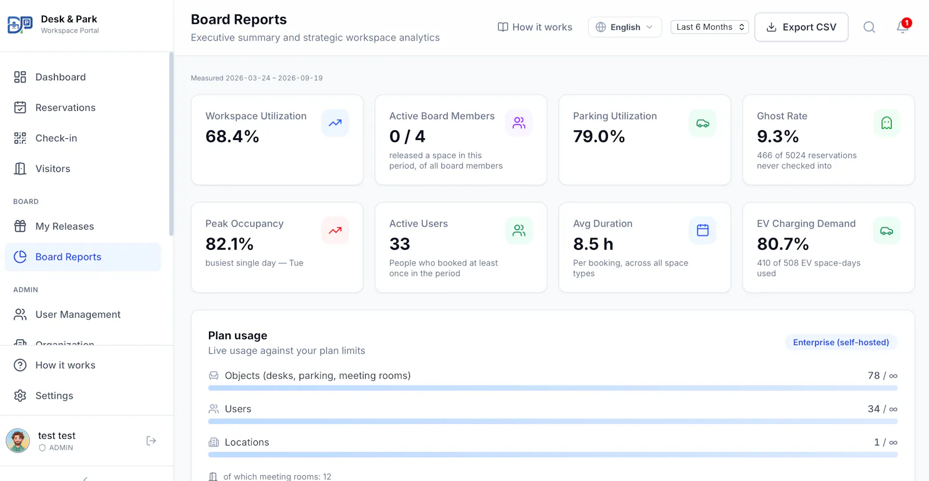Viewport: 929px width, 481px height.
Task: Click the Users usage progress bar
Action: (553, 421)
